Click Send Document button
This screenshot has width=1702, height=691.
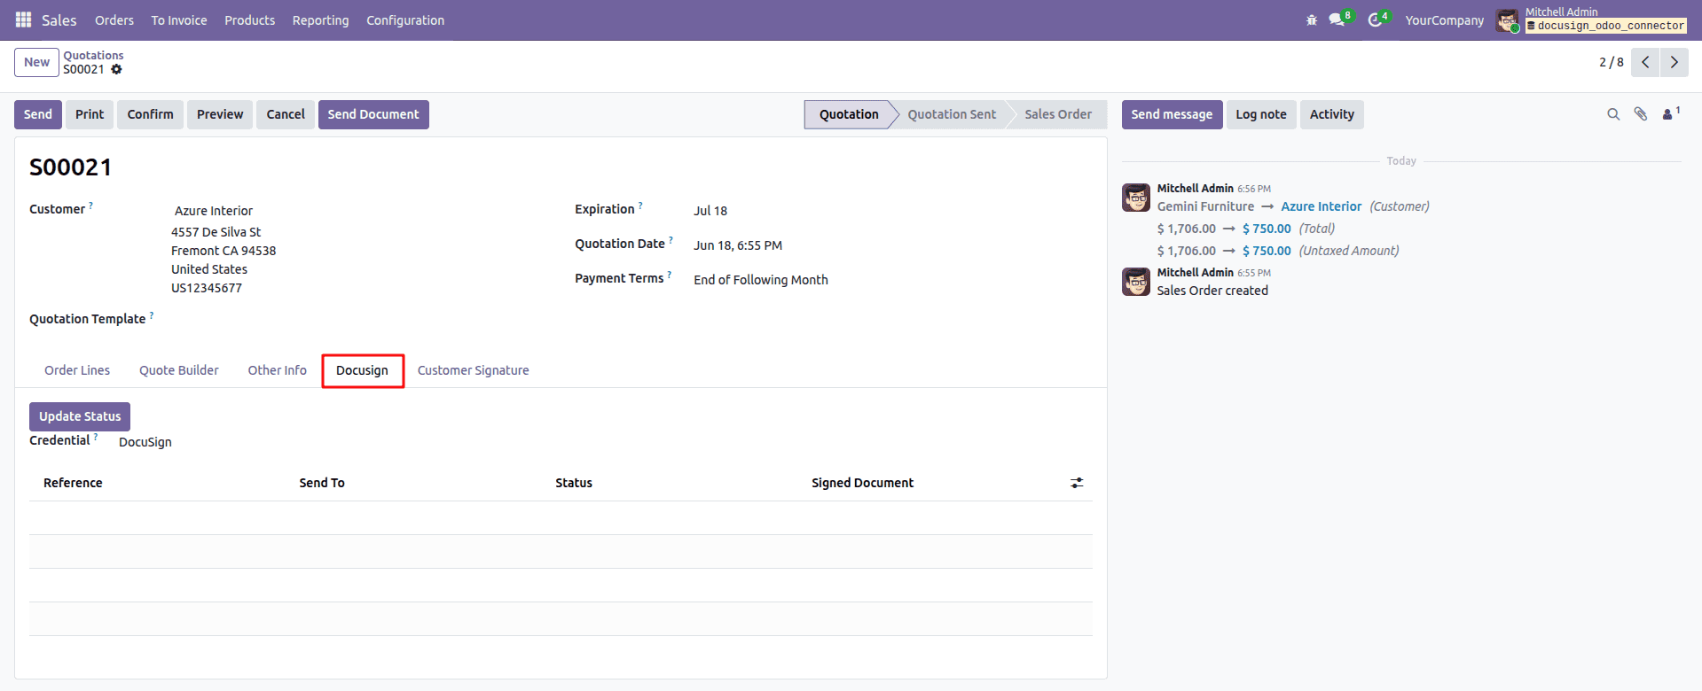[x=373, y=114]
